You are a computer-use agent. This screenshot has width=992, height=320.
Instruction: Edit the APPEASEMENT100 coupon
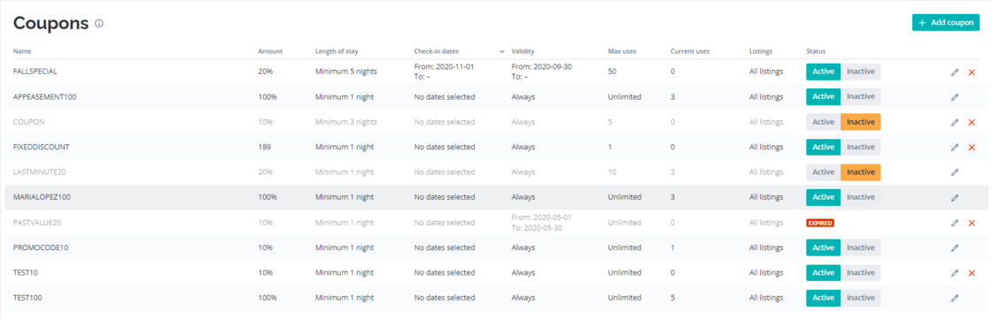(955, 97)
